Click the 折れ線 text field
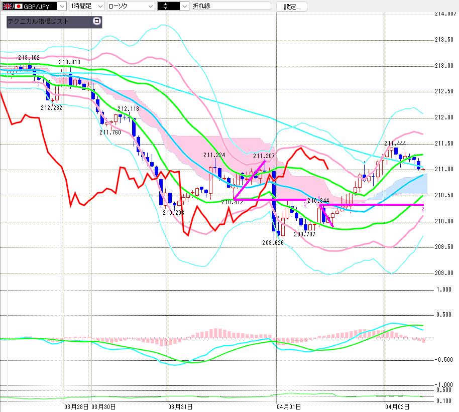The height and width of the screenshot is (412, 459). (x=231, y=6)
